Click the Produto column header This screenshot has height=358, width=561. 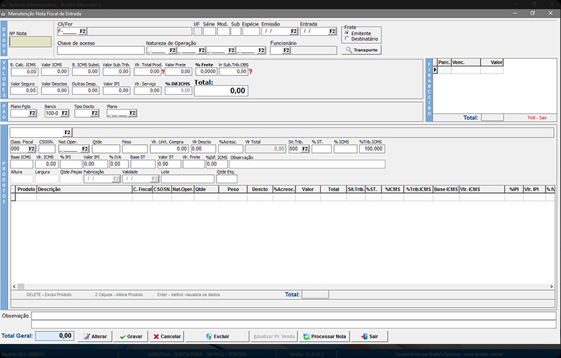coord(27,189)
